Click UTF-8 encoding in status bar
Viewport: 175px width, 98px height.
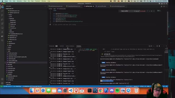142,86
